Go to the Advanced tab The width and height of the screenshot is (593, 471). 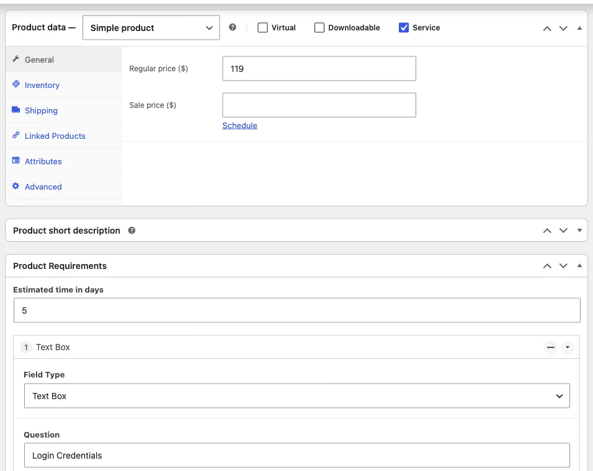[63, 187]
